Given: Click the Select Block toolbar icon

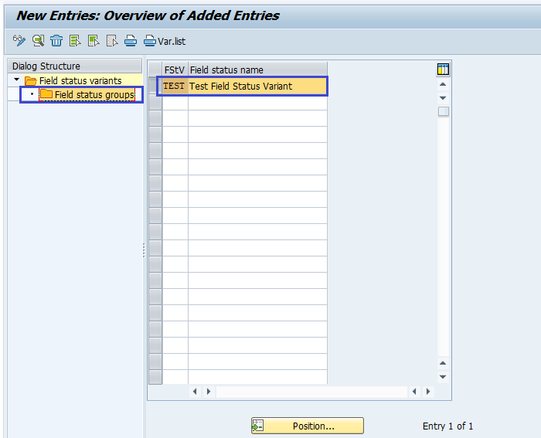Looking at the screenshot, I should click(94, 41).
